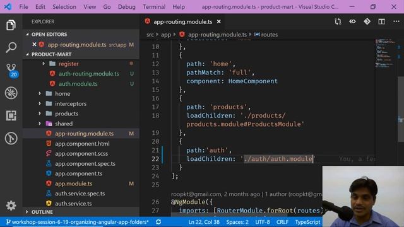Click the Sass icon of app.component.scss

coord(49,153)
